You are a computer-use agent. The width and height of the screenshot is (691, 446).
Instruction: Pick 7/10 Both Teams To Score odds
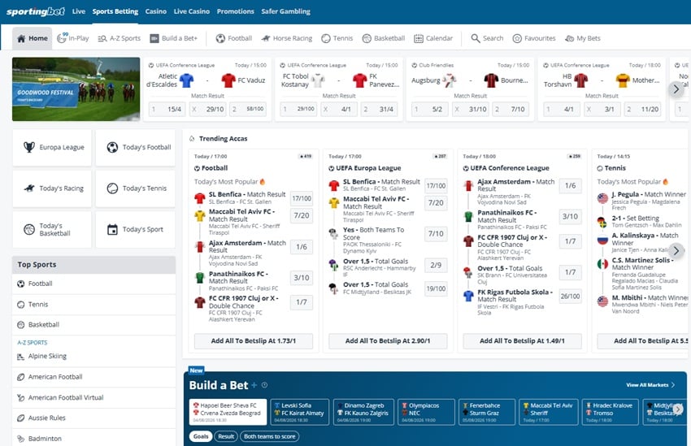[436, 234]
